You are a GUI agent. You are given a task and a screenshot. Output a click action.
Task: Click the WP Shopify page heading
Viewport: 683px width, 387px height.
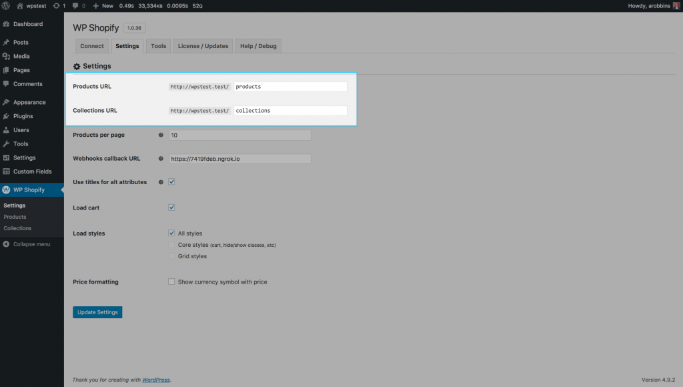coord(96,28)
